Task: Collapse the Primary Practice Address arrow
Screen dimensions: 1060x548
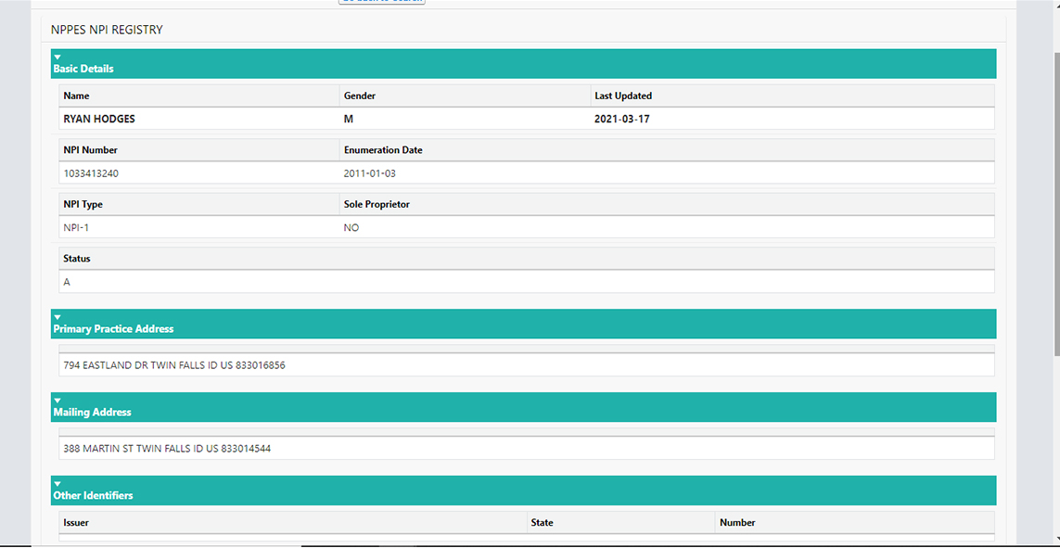Action: pos(57,317)
